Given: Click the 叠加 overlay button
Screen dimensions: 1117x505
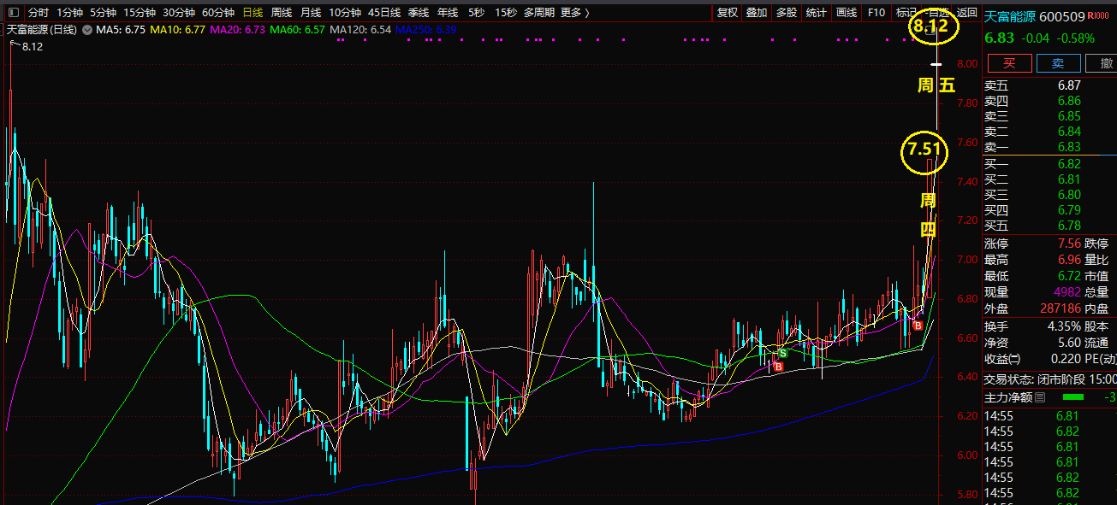Looking at the screenshot, I should pos(757,13).
